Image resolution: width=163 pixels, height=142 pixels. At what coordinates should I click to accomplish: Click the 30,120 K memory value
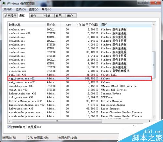(92, 52)
